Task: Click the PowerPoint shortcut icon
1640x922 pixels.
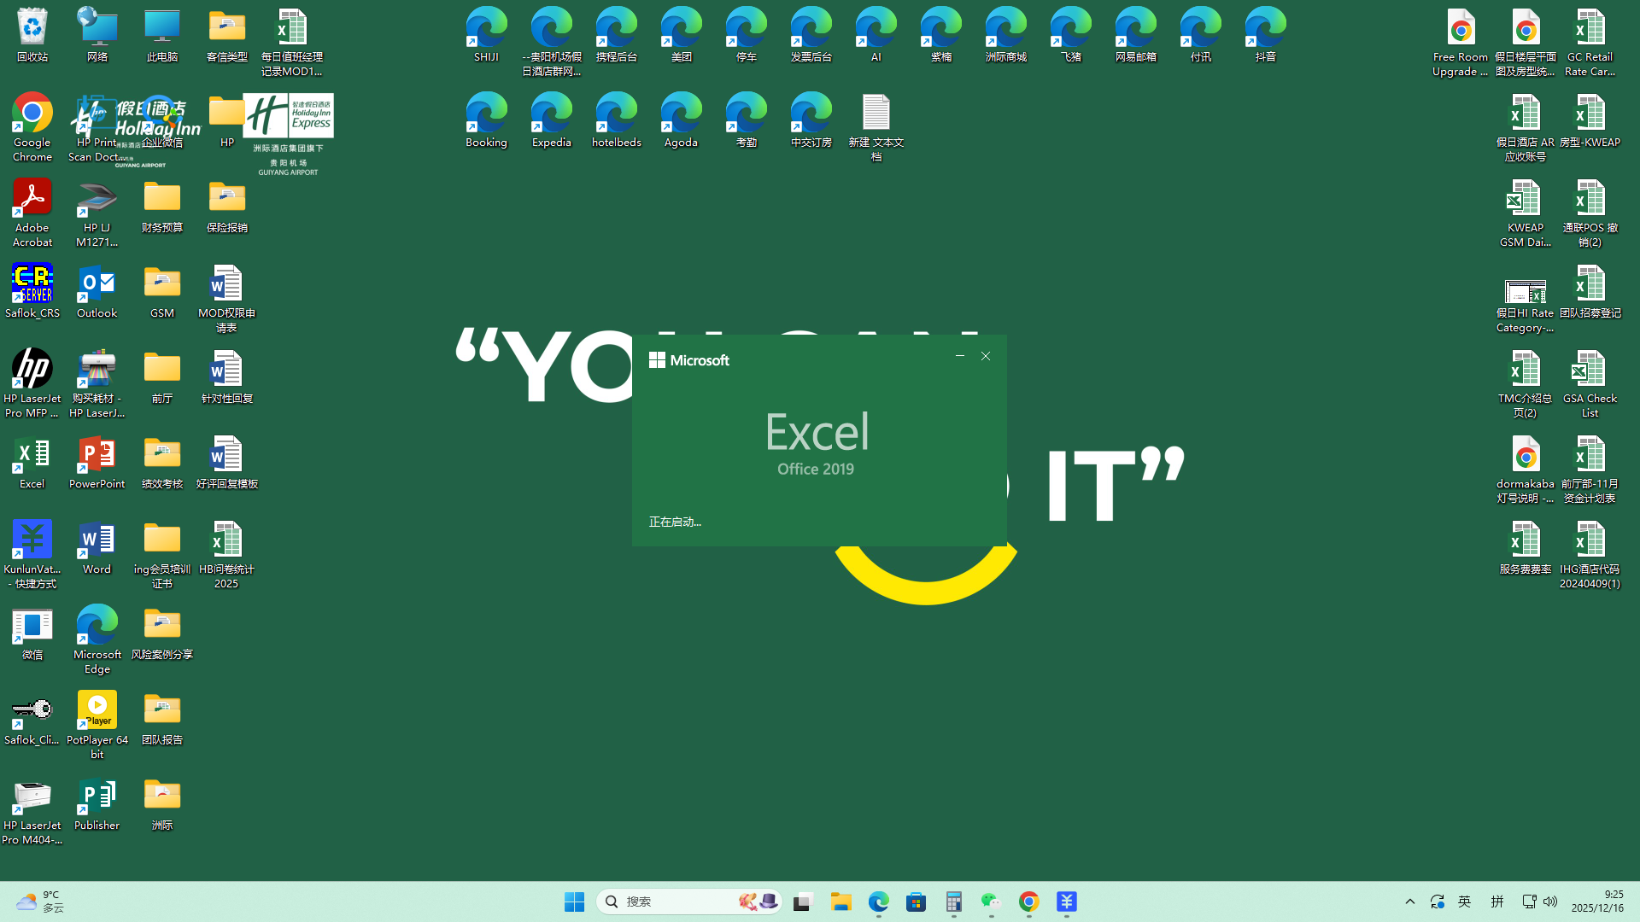Action: (x=97, y=456)
